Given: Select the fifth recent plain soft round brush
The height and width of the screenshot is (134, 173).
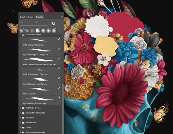Looking at the screenshot, I should [x=43, y=30].
